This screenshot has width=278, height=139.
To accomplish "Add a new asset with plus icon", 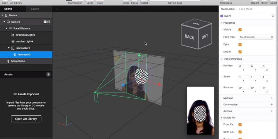I will [48, 74].
